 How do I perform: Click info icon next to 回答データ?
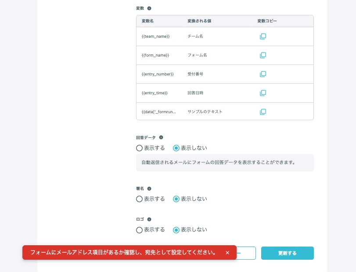[161, 137]
